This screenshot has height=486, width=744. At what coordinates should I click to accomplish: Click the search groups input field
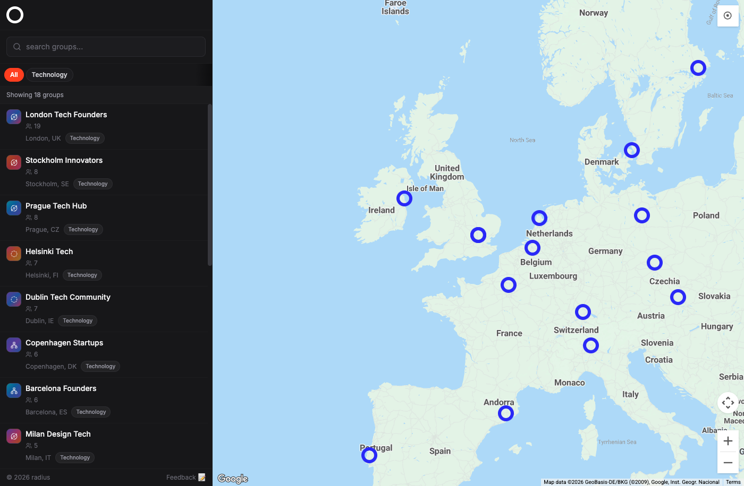pyautogui.click(x=106, y=47)
